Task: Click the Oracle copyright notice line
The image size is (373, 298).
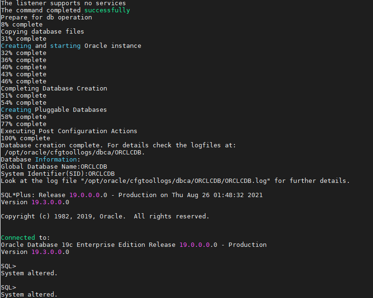Action: 105,217
